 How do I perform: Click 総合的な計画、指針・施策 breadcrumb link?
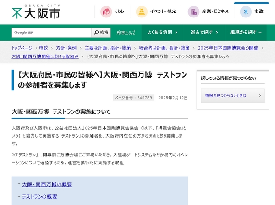coord(165,48)
